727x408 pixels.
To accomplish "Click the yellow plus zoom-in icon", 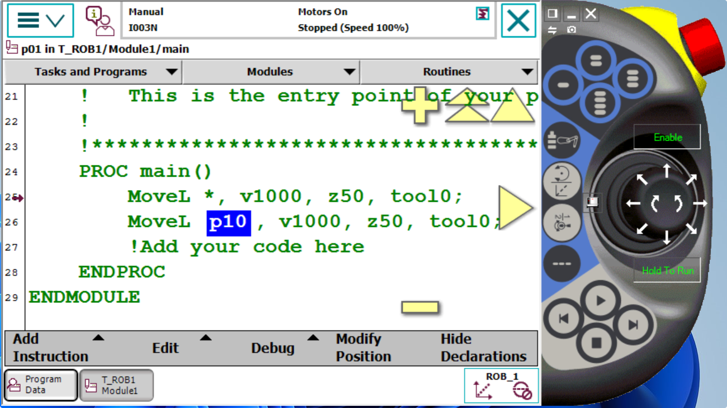I will click(420, 105).
